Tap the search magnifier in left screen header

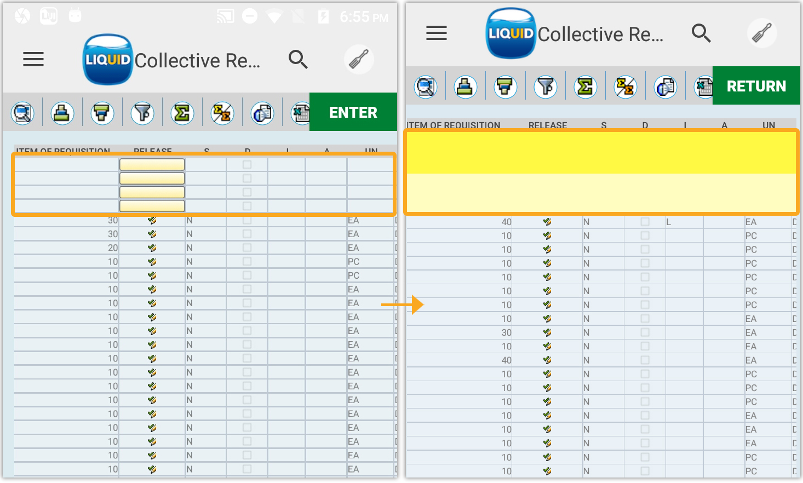point(298,59)
